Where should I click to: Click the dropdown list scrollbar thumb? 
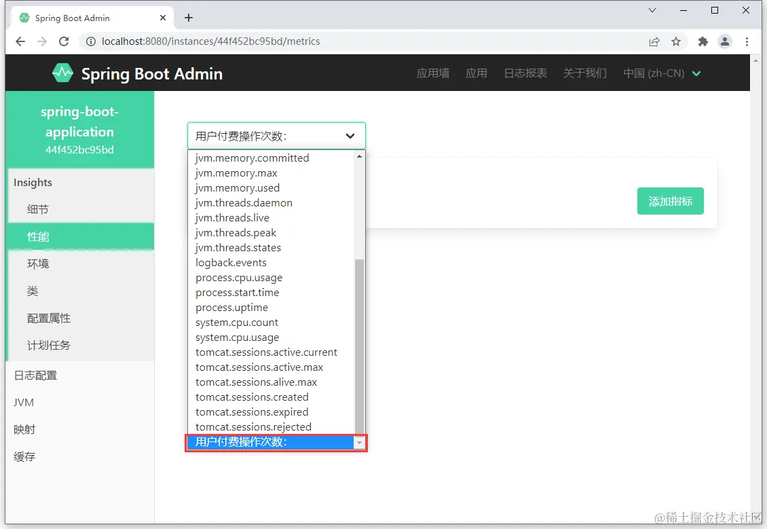(360, 346)
